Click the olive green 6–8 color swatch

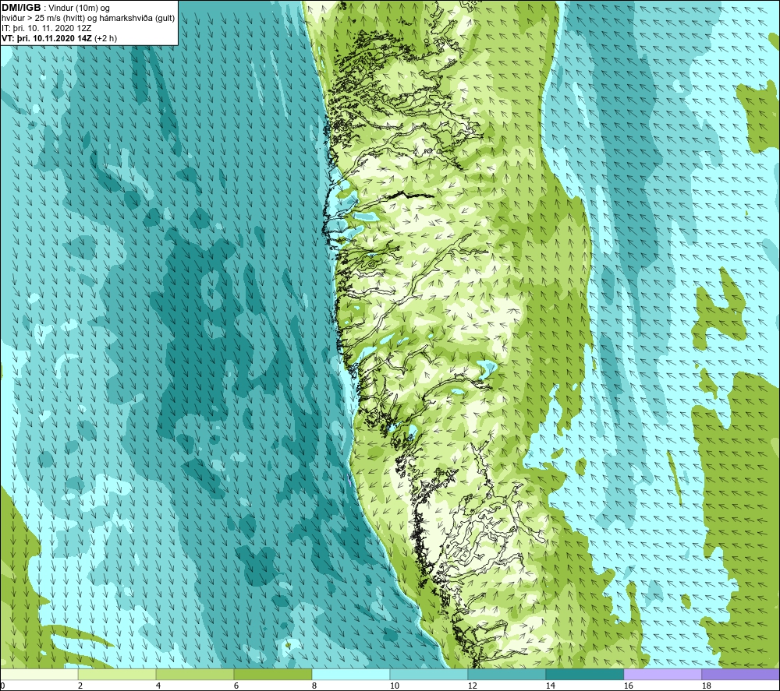click(x=272, y=674)
